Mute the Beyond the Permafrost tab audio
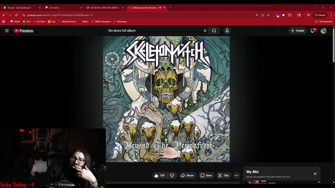 tap(160, 8)
